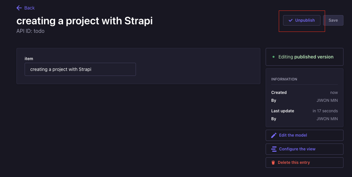The height and width of the screenshot is (177, 352).
Task: Click the checkmark icon in Unpublish button
Action: [291, 20]
